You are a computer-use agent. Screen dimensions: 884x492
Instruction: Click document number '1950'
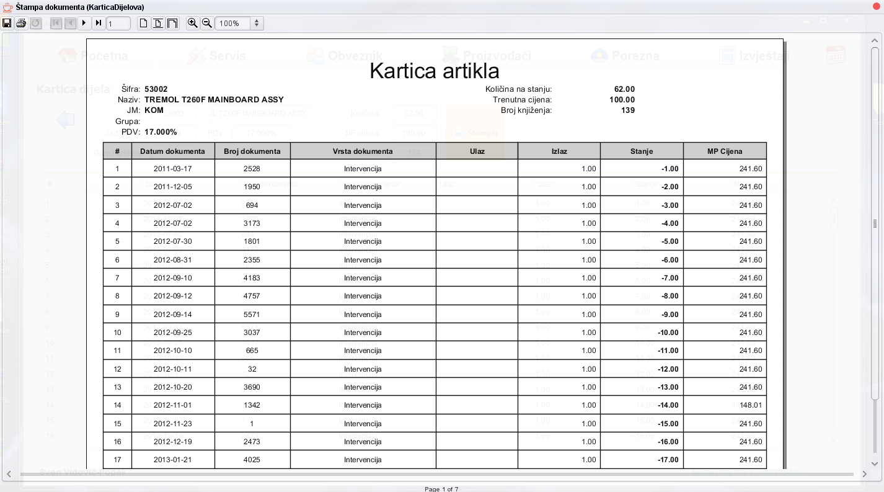pos(252,187)
